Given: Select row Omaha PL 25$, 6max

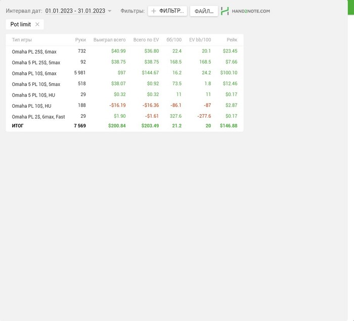Looking at the screenshot, I should click(x=124, y=51).
